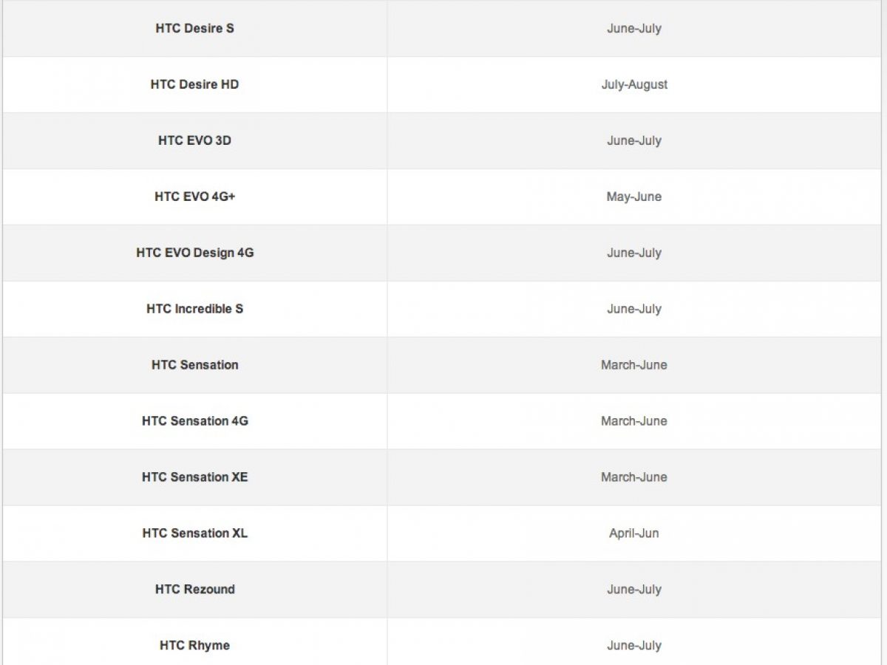Click the March-June date for Sensation 4G
887x665 pixels.
click(x=634, y=422)
